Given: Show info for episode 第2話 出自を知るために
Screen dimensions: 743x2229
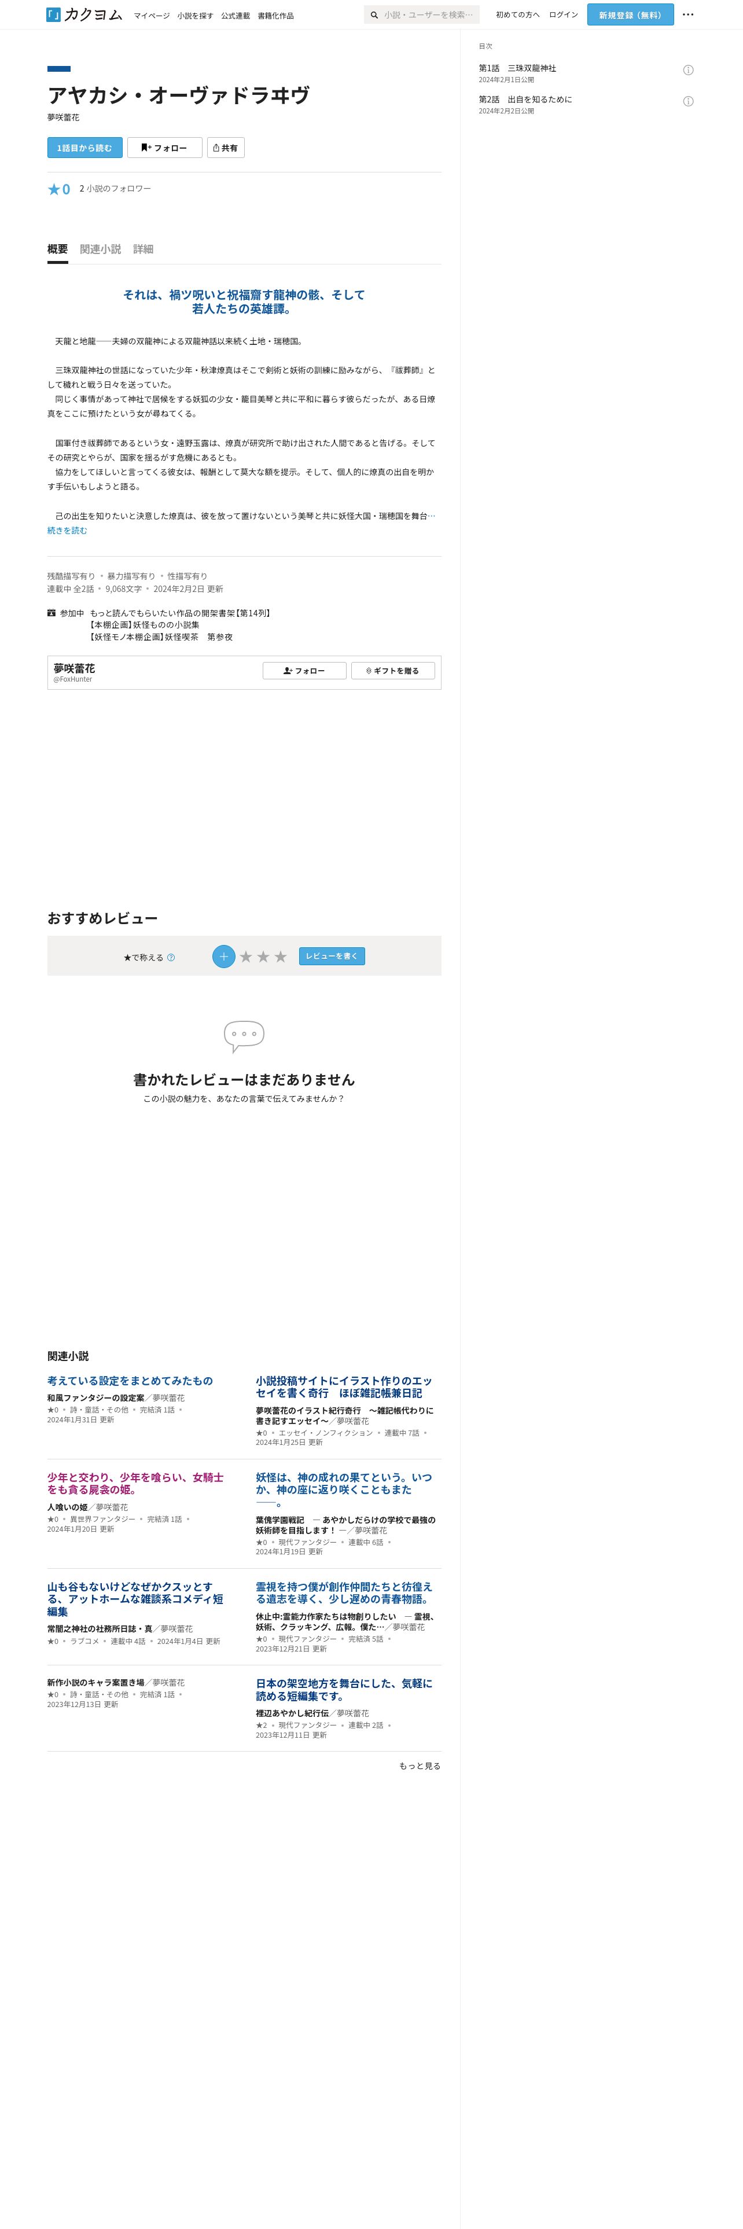Looking at the screenshot, I should coord(689,101).
